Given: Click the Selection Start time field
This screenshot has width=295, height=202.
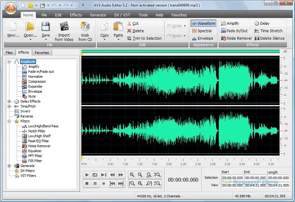Looking at the screenshot, I should [x=232, y=178].
